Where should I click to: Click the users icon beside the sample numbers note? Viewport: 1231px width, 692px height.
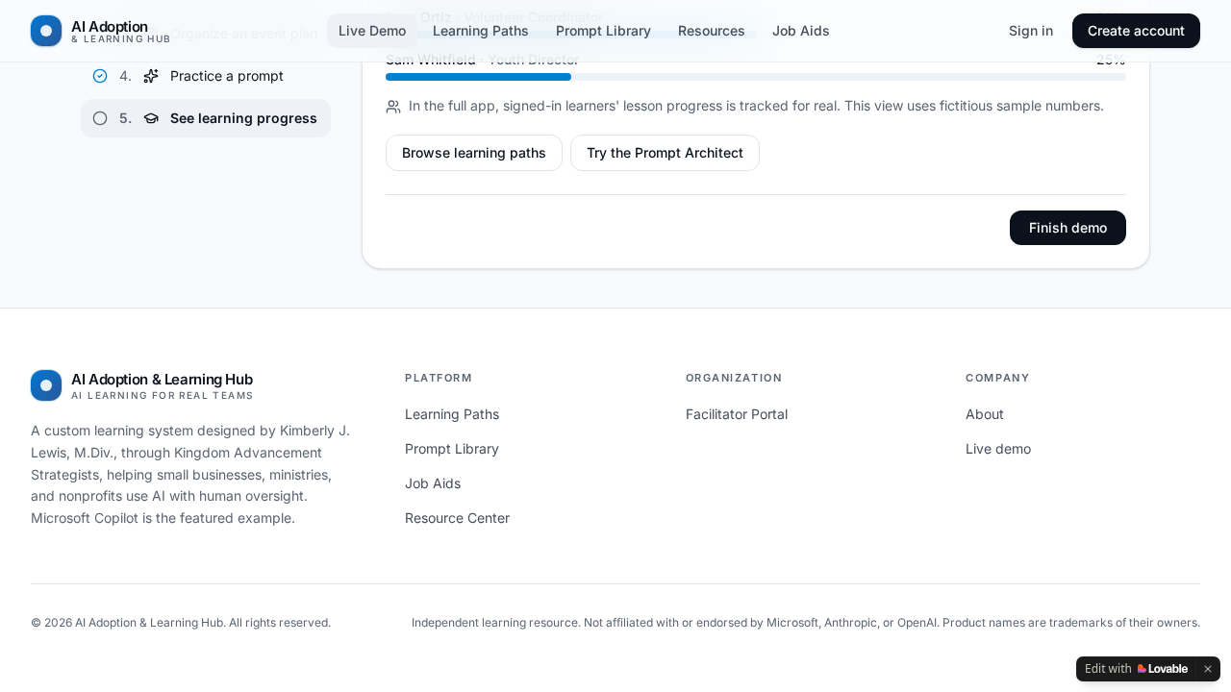pos(393,107)
